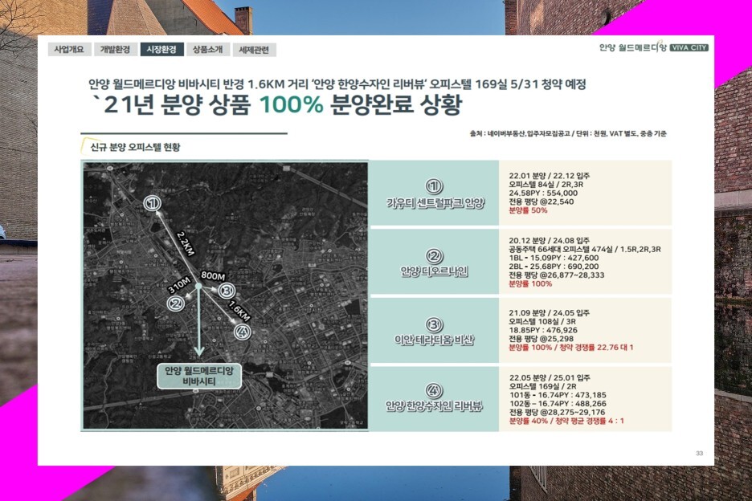
Task: Select the 이안 테라티움 비산 card
Action: click(435, 330)
